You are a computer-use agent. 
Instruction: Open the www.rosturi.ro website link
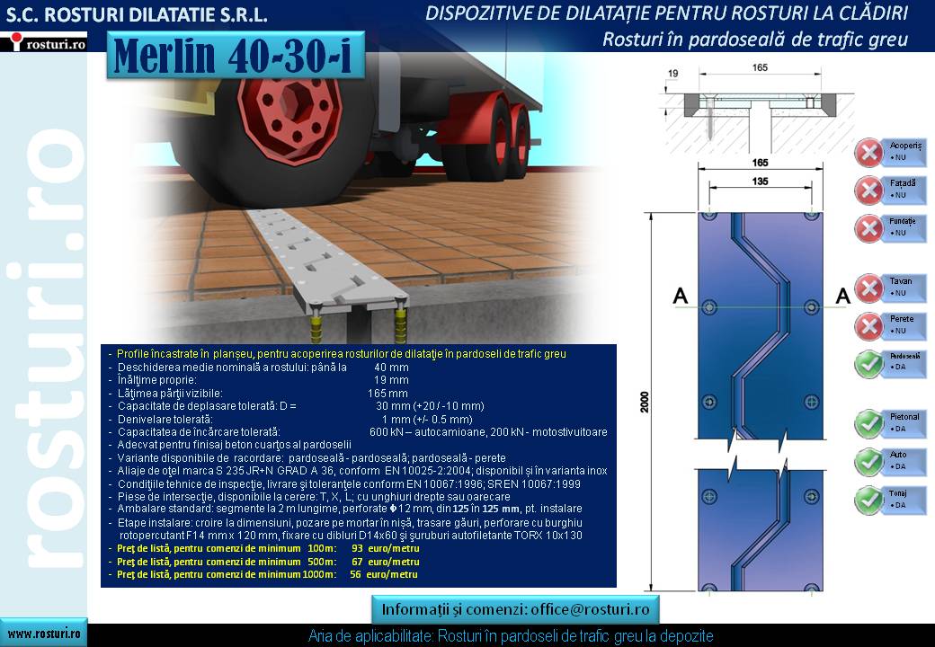43,634
